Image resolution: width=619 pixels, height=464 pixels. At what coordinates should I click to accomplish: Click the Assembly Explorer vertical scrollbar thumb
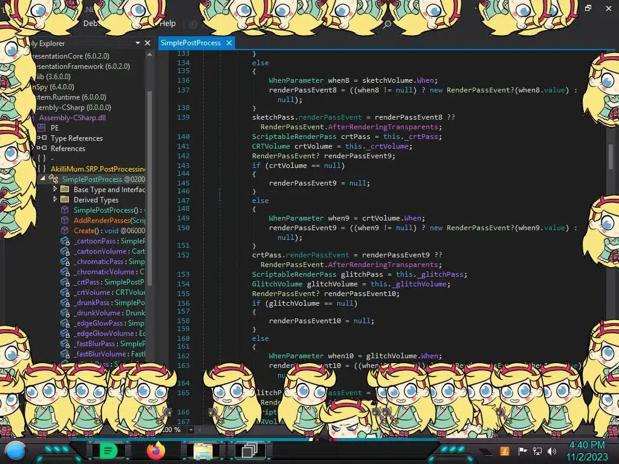(x=150, y=187)
